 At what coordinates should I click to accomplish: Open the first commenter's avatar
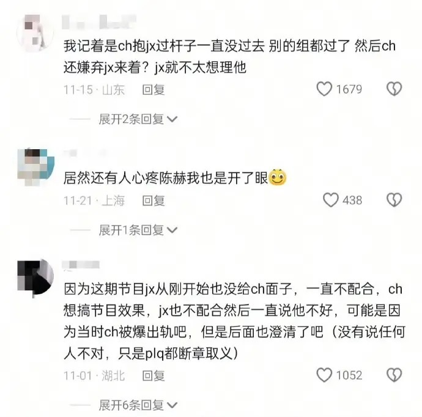[x=35, y=33]
